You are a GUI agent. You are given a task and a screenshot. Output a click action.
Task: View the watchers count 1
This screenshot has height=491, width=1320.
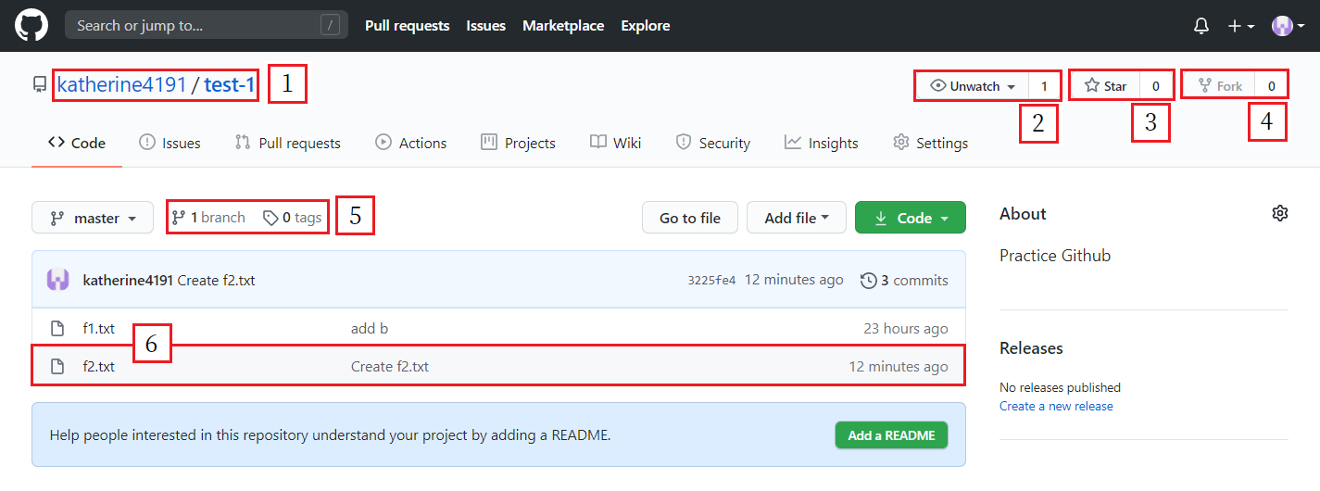pos(1044,86)
